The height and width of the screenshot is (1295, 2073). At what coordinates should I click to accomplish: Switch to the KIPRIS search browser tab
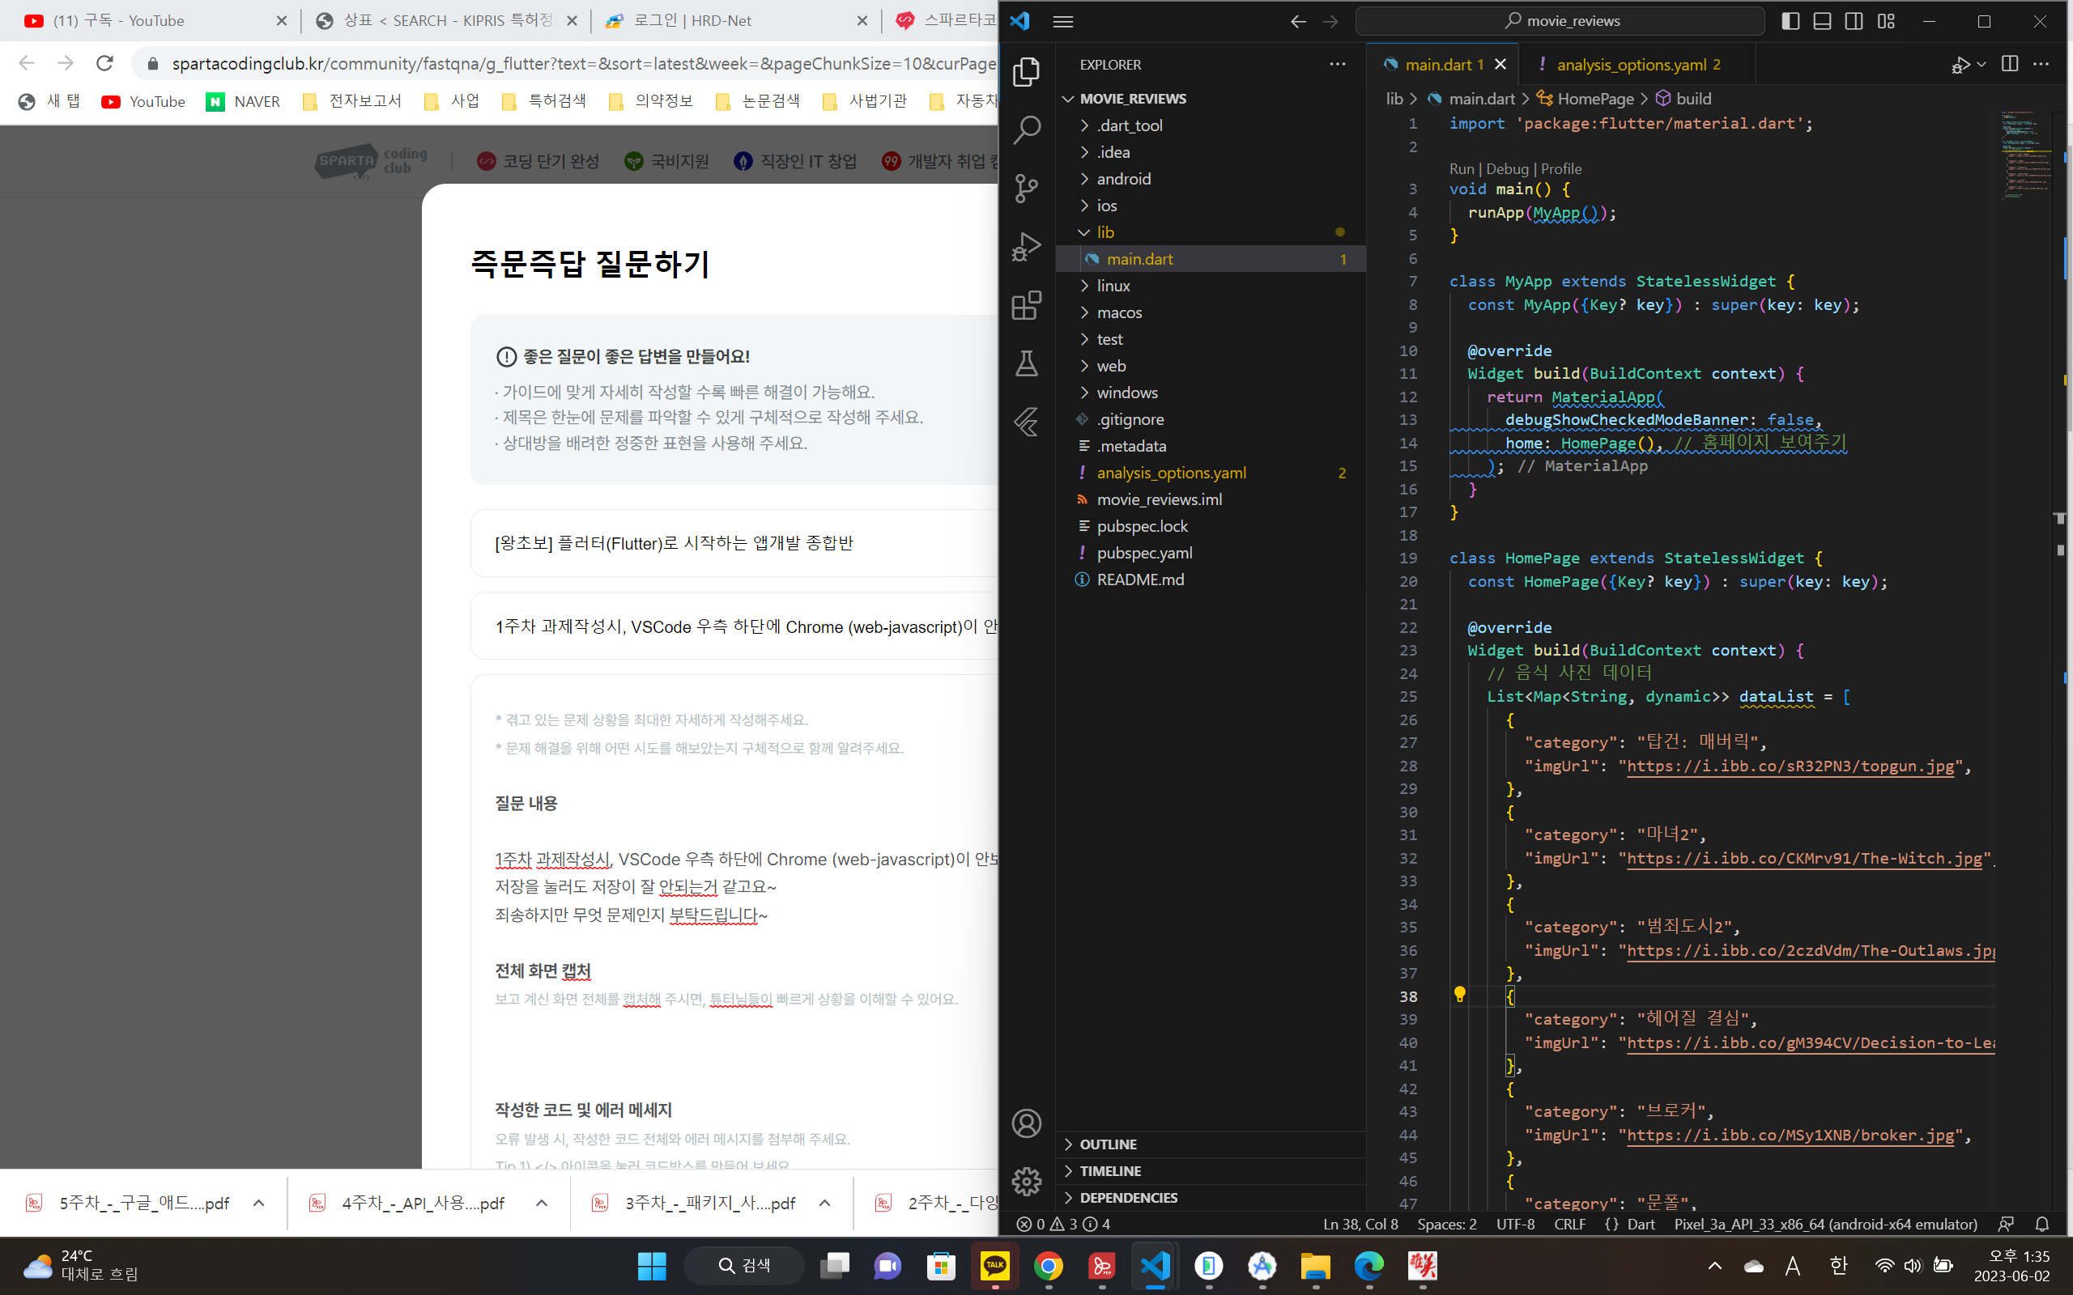pyautogui.click(x=445, y=20)
